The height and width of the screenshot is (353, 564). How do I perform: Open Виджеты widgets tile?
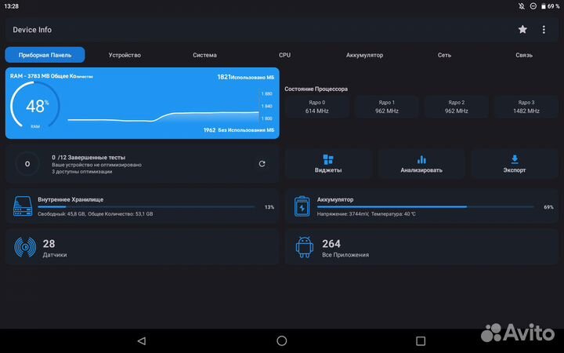click(328, 163)
